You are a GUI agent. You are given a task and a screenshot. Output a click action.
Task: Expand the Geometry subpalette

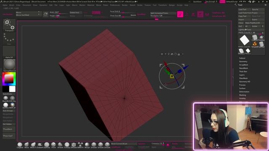(243, 62)
